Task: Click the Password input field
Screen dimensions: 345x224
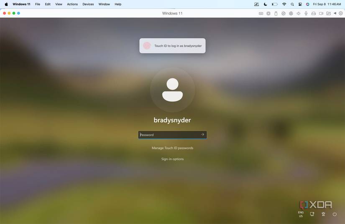Action: click(172, 135)
